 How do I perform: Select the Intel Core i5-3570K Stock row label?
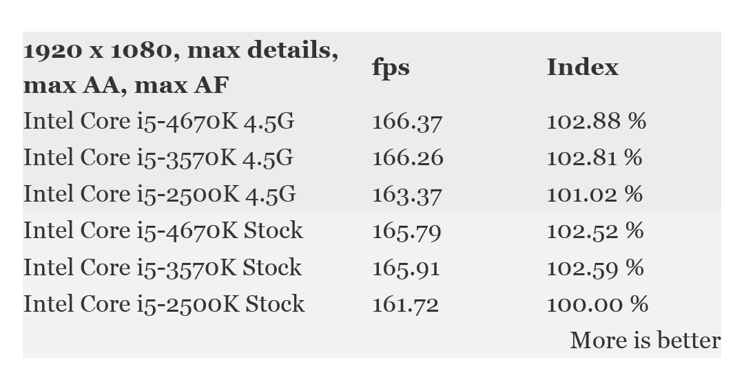162,267
